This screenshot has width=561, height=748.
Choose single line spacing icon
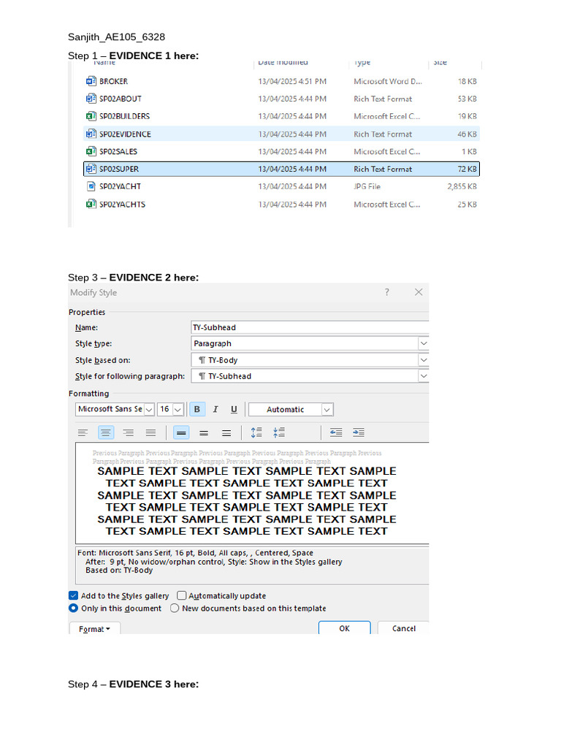point(181,432)
